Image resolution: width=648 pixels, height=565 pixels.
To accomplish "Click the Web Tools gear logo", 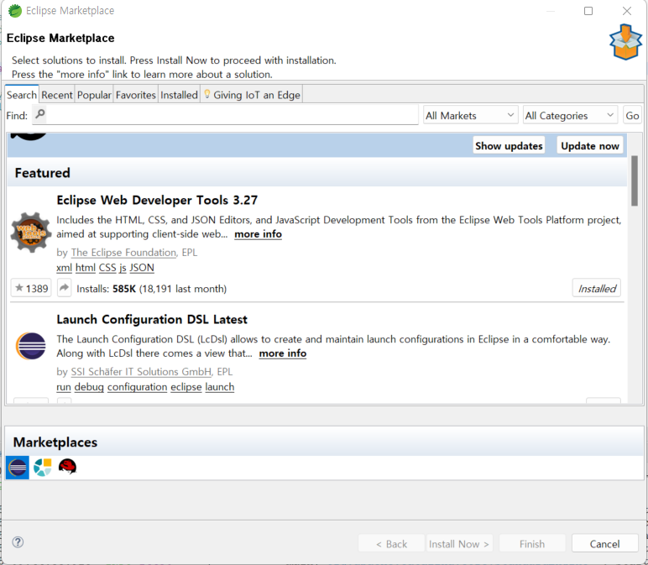I will (31, 233).
